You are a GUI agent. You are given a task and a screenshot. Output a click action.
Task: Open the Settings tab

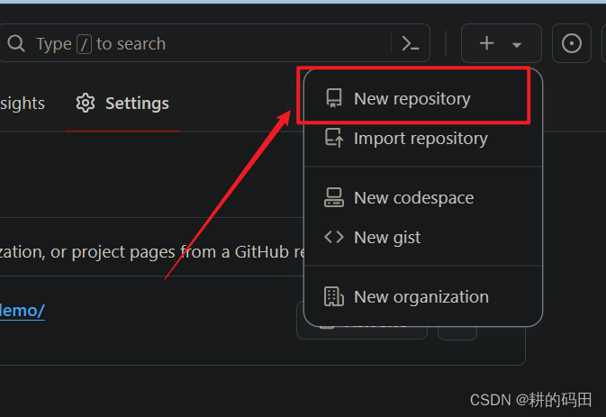tap(122, 104)
